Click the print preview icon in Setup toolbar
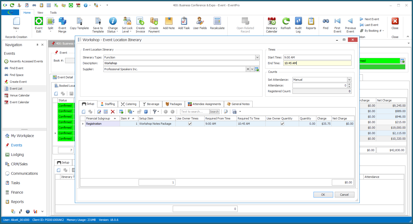 pyautogui.click(x=226, y=112)
